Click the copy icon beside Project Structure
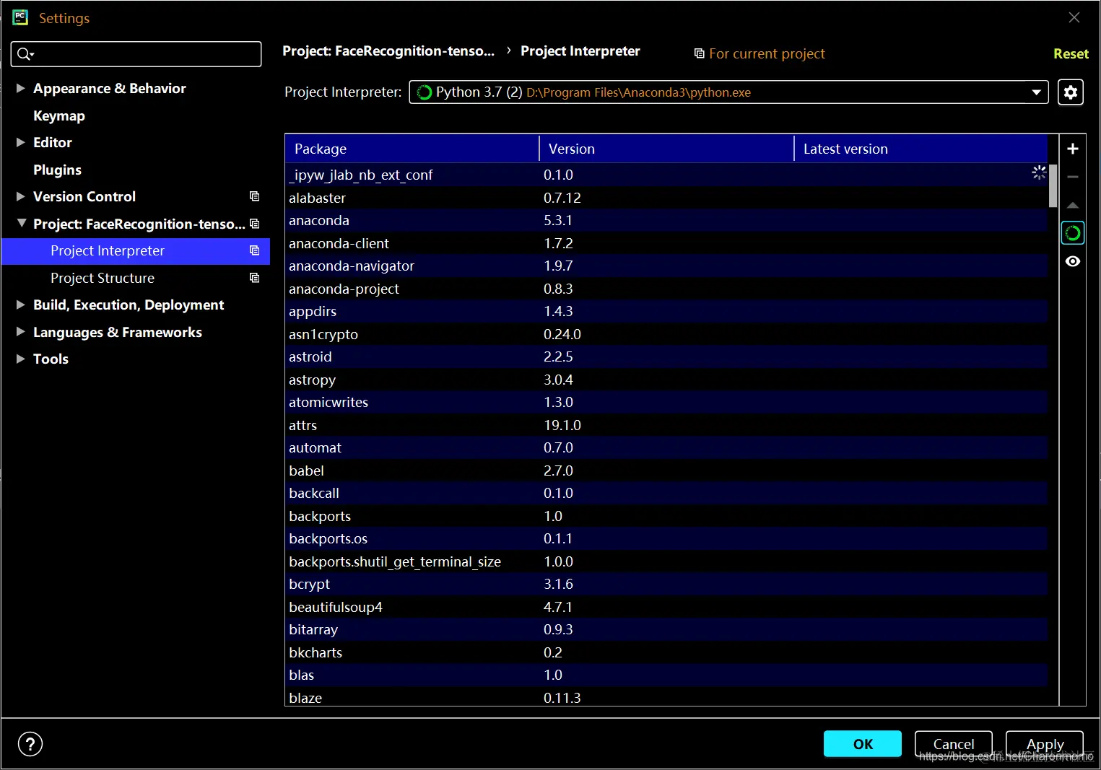This screenshot has height=770, width=1101. (x=254, y=278)
